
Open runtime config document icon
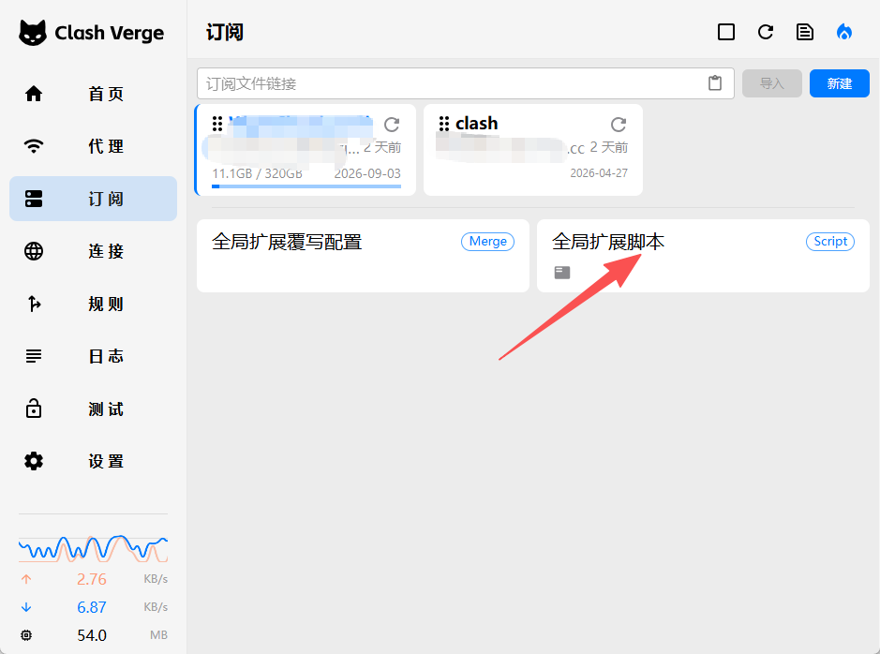(805, 32)
